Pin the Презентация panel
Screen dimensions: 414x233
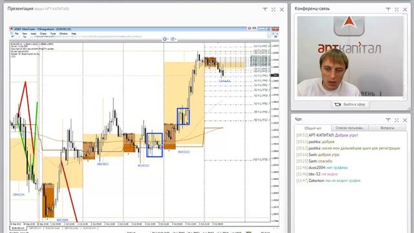[265, 10]
